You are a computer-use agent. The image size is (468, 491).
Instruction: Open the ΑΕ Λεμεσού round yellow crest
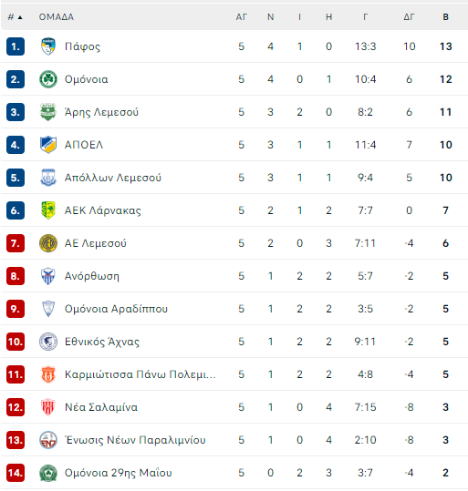[x=48, y=243]
